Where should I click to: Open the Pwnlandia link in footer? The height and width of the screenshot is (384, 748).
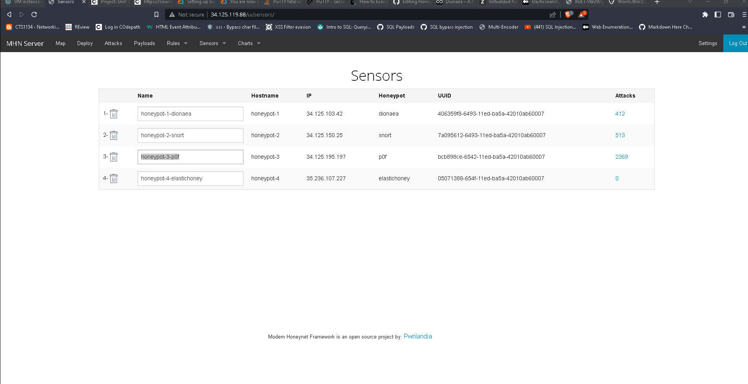(x=418, y=337)
